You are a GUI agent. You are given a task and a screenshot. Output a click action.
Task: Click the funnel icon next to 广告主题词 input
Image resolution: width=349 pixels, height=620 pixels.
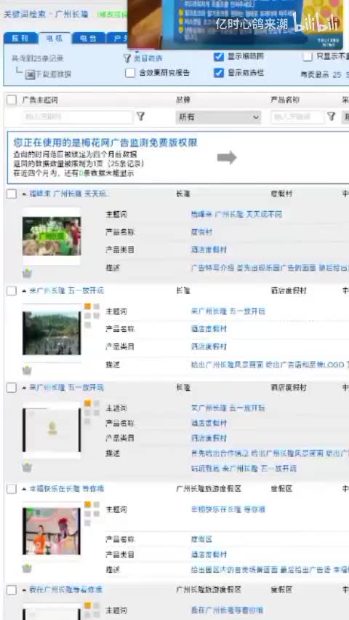(x=141, y=116)
